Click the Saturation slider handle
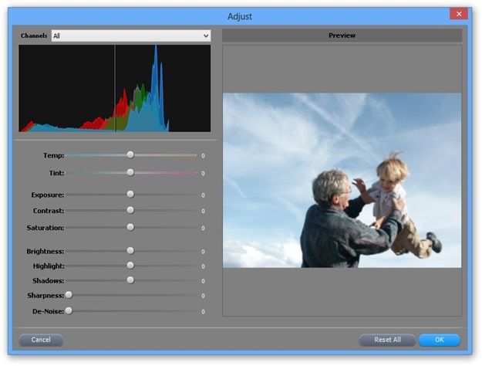Screen dimensions: 482x366 (130, 227)
